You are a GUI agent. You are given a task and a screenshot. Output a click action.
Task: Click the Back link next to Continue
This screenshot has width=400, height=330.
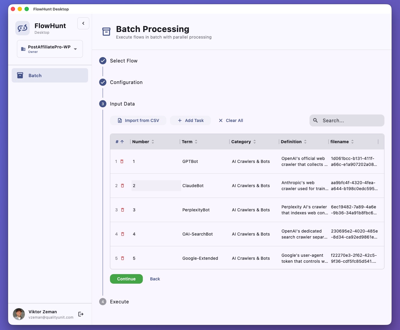(155, 279)
